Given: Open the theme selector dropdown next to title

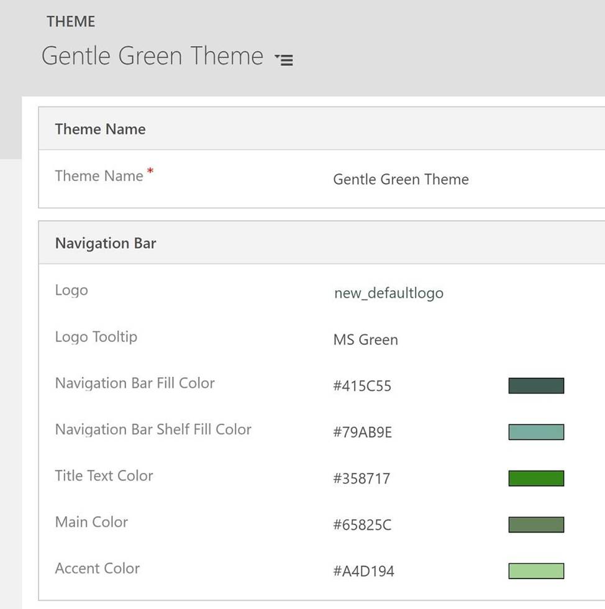Looking at the screenshot, I should pos(284,60).
